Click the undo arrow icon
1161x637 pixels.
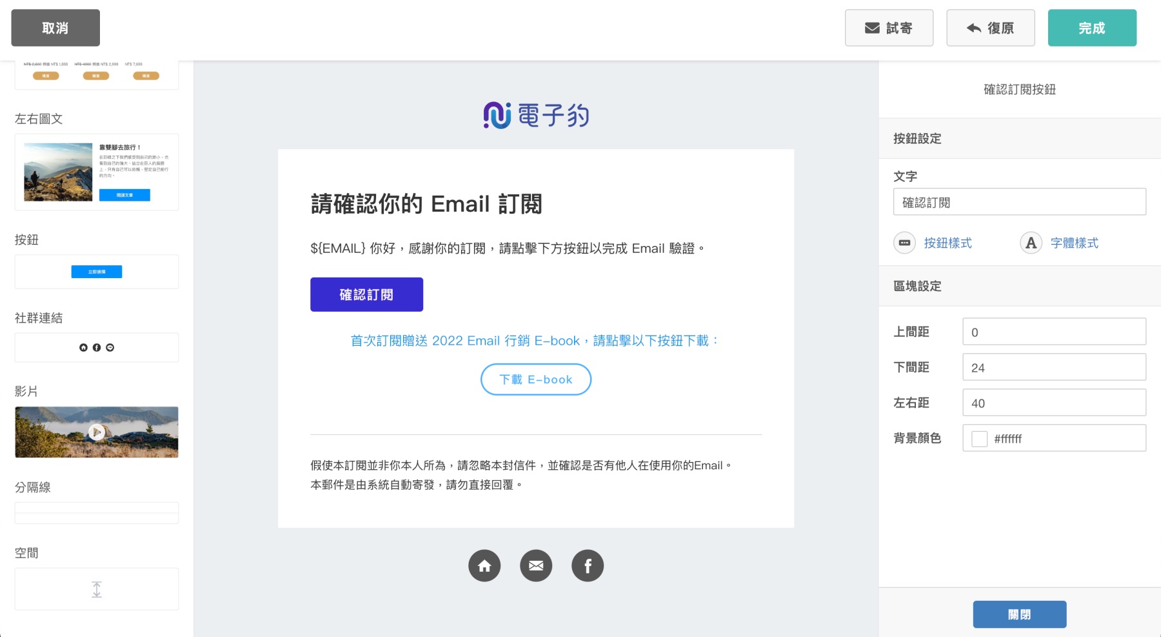(x=974, y=28)
